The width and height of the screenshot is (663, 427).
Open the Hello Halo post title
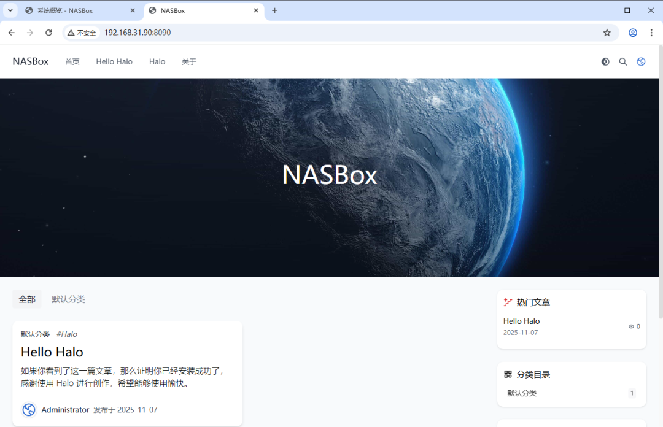(52, 352)
